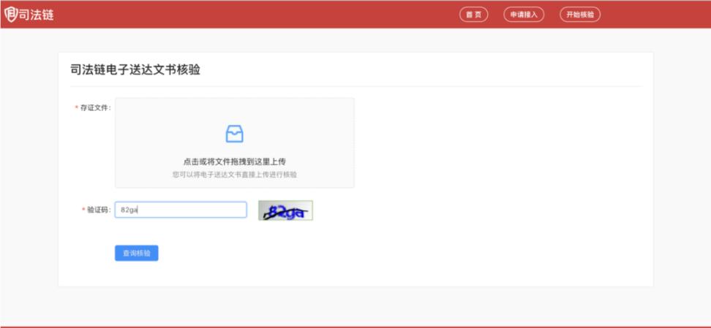Viewport: 711px width, 328px height.
Task: Click the hint text 您可以将电子送达文书直接上传进行核验
Action: [x=234, y=175]
